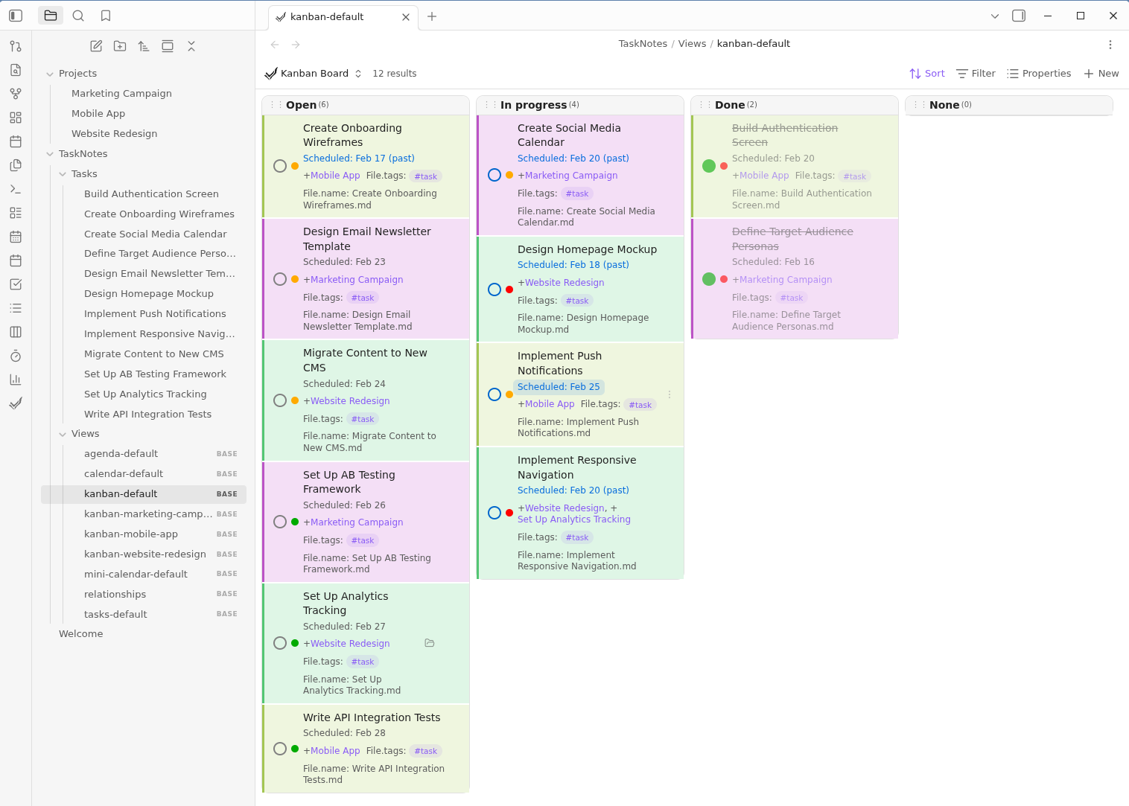Click the TaskNotes breadcrumb link
Image resolution: width=1129 pixels, height=806 pixels.
[x=643, y=44]
